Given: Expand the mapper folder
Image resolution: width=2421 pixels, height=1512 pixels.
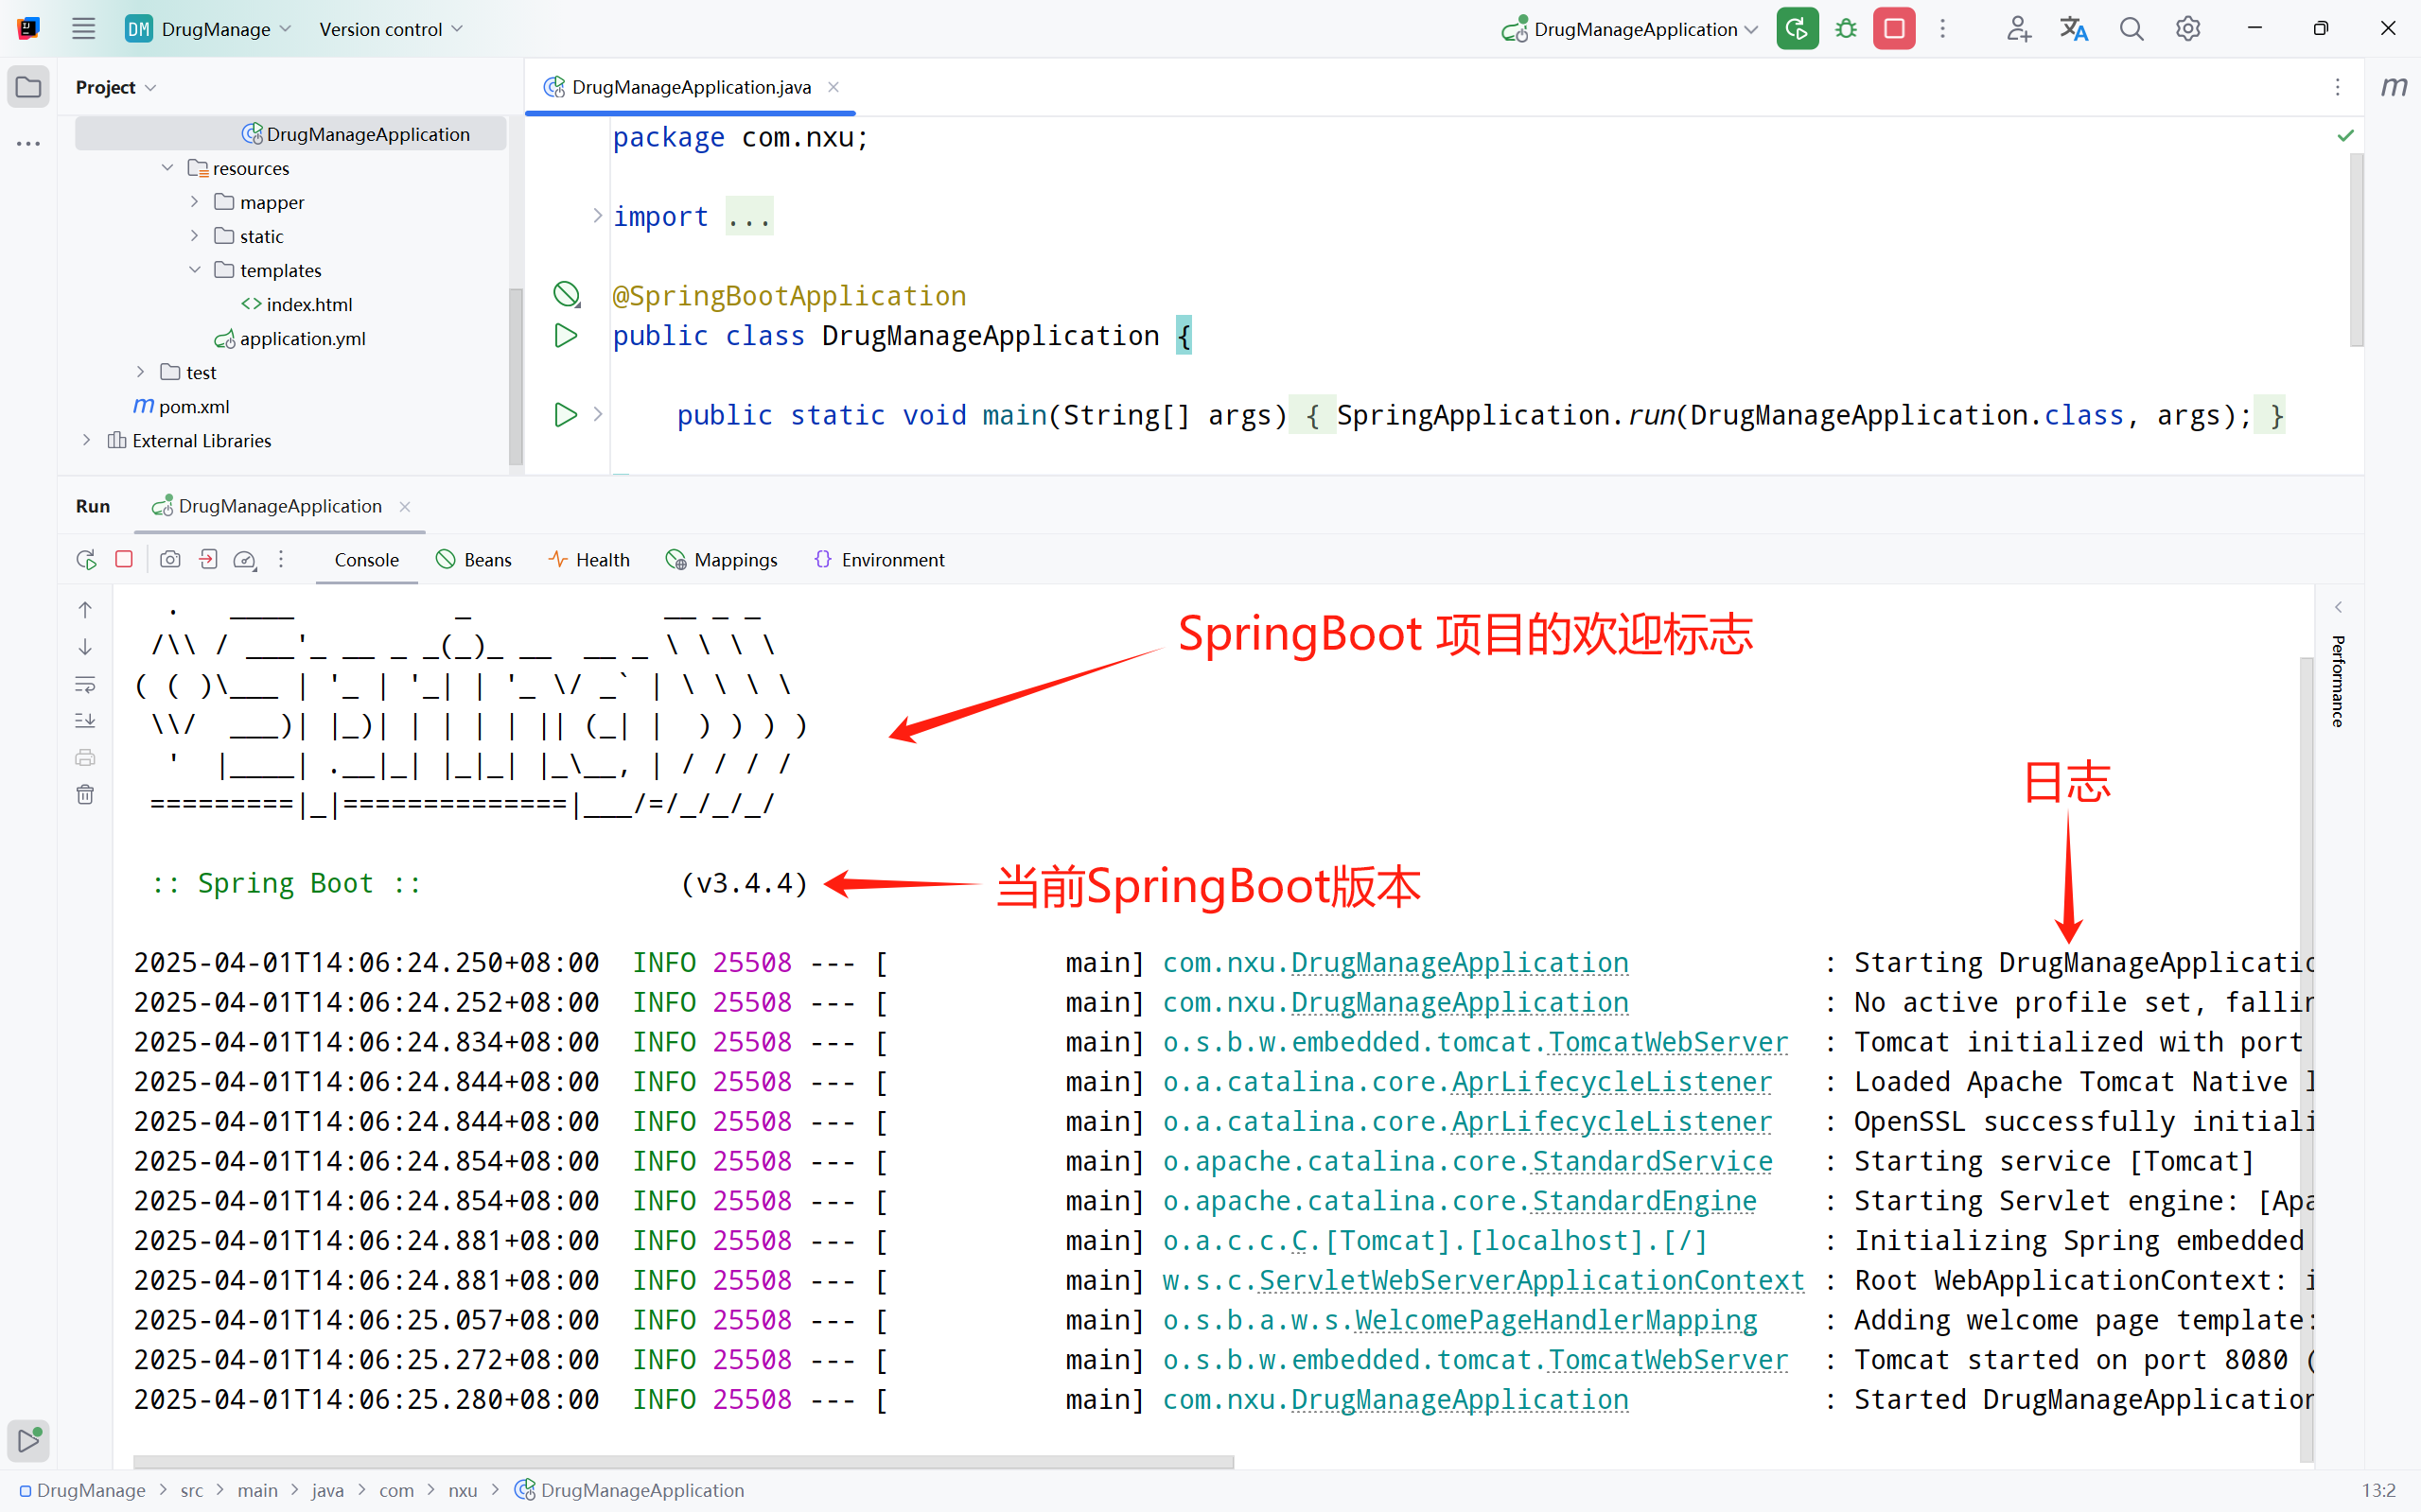Looking at the screenshot, I should [x=194, y=202].
